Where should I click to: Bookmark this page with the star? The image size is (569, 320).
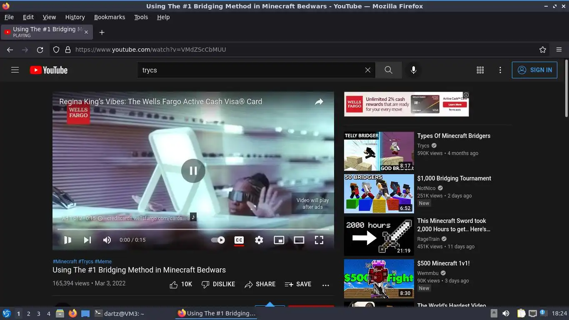tap(543, 50)
